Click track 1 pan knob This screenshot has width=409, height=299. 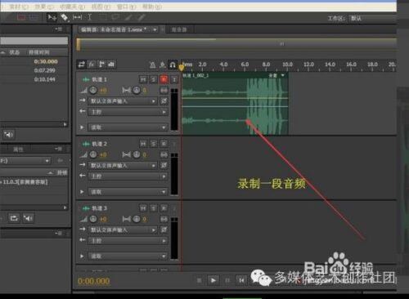[137, 90]
